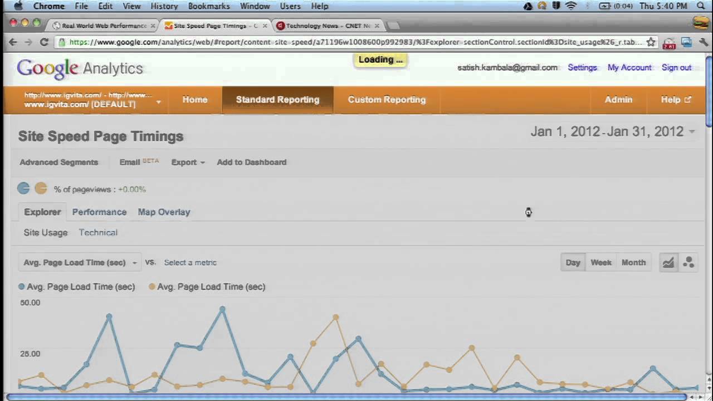Open Standard Reporting tab
The image size is (713, 401).
tap(277, 100)
